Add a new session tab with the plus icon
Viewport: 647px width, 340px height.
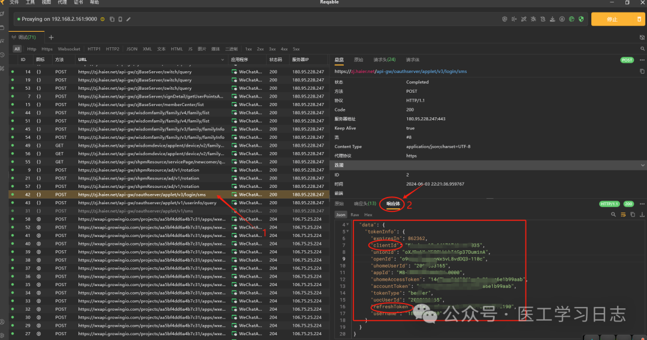pos(51,38)
